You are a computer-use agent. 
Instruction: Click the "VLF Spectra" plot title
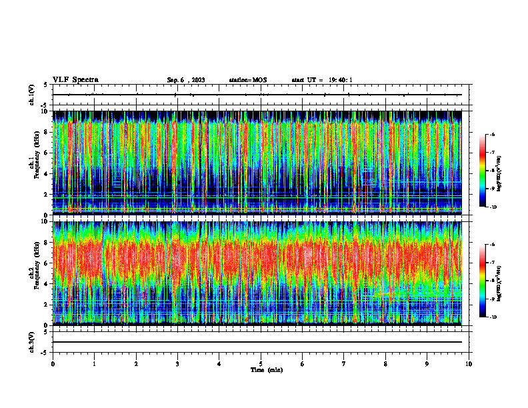tap(75, 80)
